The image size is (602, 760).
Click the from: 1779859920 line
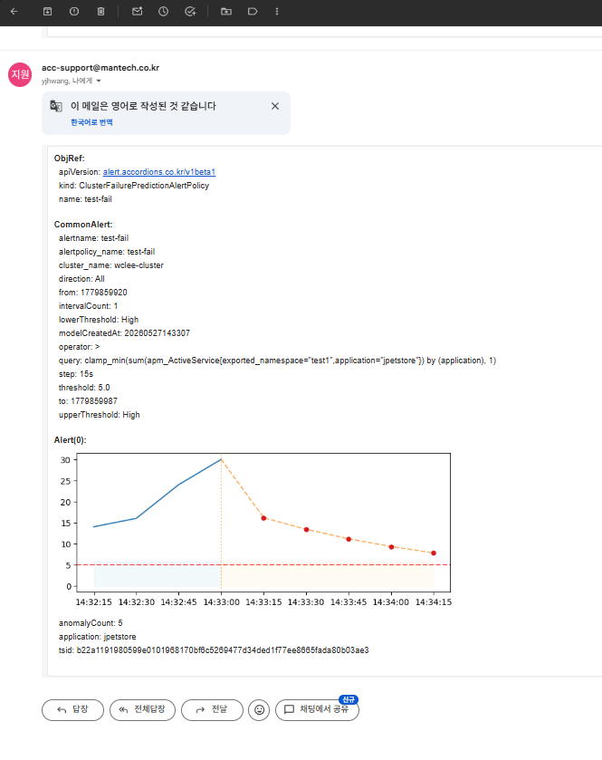[x=93, y=293]
